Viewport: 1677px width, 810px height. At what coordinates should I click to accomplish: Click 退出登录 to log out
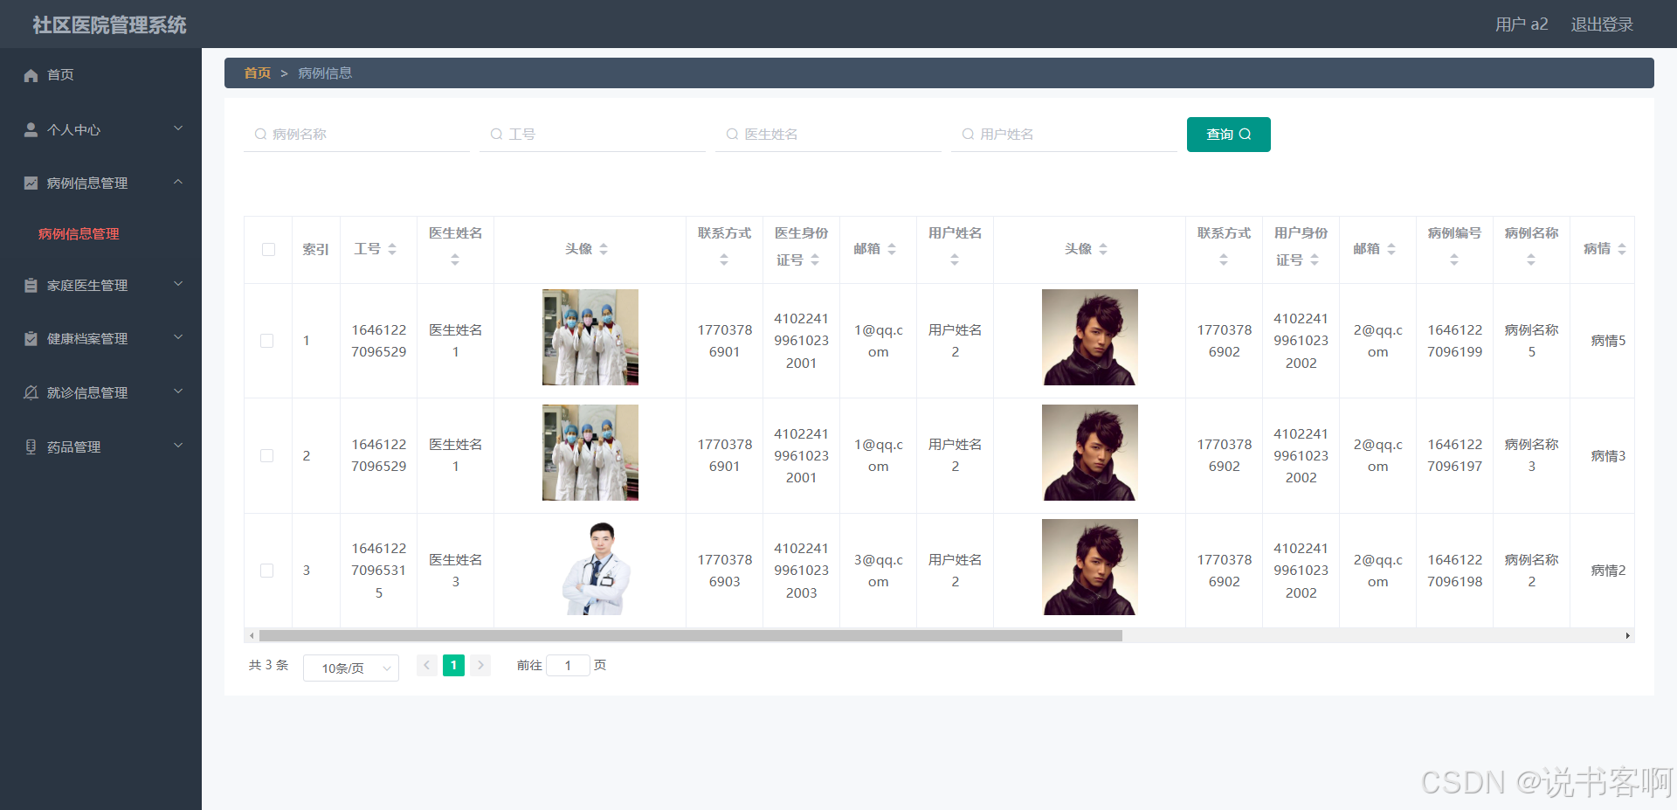point(1602,24)
